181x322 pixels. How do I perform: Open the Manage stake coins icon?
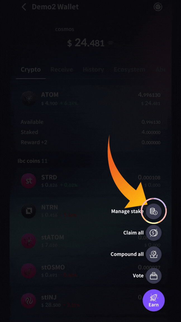coord(154,211)
